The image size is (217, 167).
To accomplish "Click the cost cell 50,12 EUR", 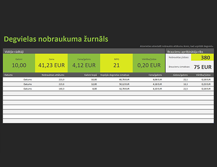I will tap(124, 84).
